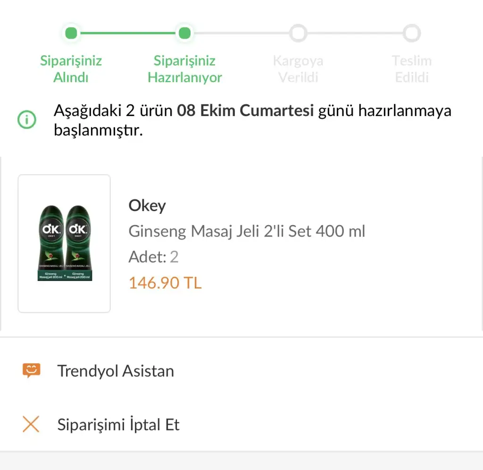Image resolution: width=483 pixels, height=470 pixels.
Task: Open Trendyol Asistan
Action: point(116,371)
